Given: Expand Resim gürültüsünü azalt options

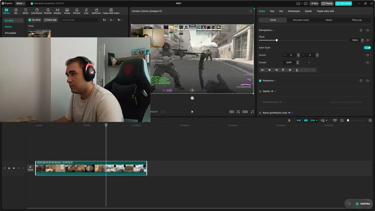Looking at the screenshot, I should [x=292, y=113].
